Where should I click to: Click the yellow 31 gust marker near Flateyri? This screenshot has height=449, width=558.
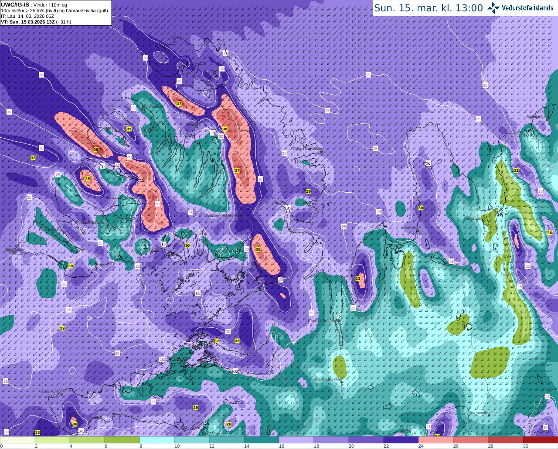coord(129,129)
